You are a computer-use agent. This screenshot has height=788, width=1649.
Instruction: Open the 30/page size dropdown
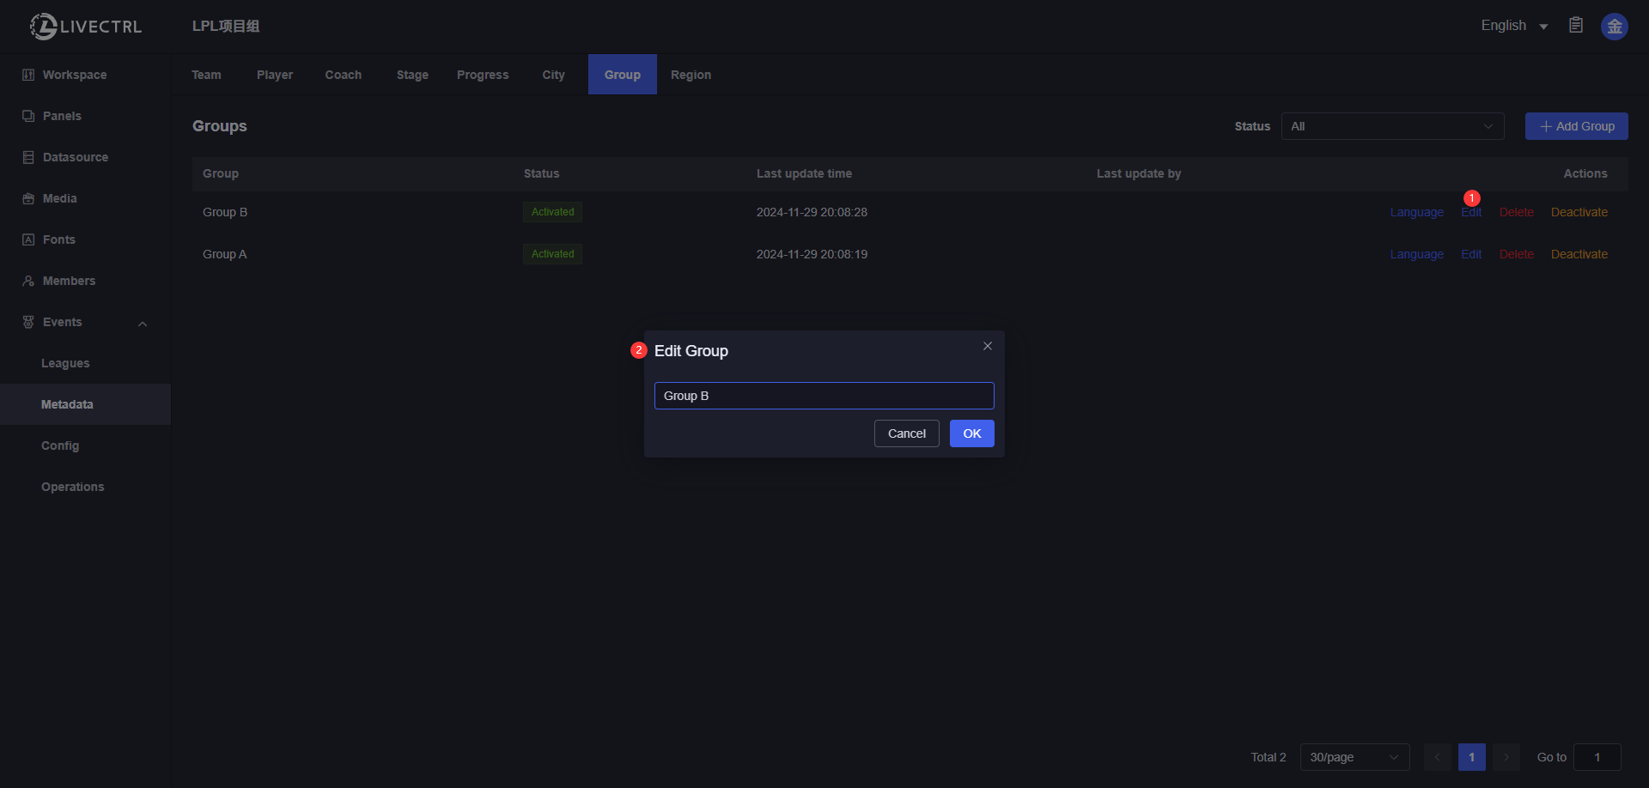[x=1354, y=757]
